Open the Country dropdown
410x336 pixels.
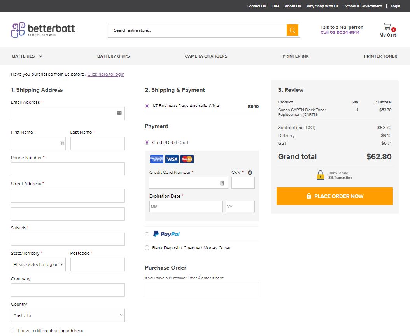68,315
